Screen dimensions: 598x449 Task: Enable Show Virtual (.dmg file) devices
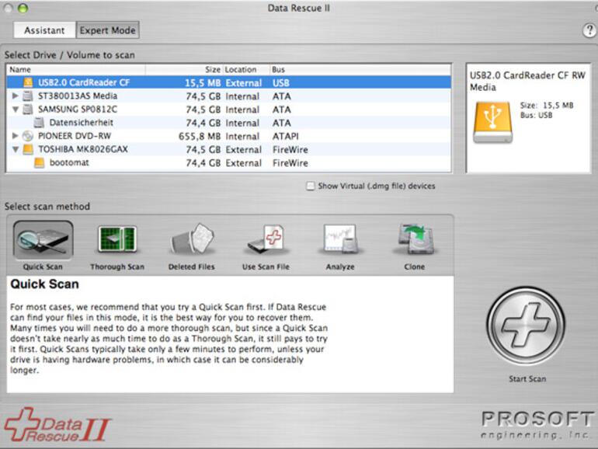[311, 186]
